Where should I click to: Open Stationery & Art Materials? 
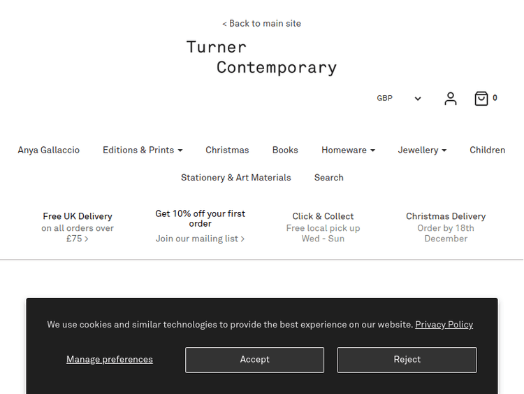point(236,178)
